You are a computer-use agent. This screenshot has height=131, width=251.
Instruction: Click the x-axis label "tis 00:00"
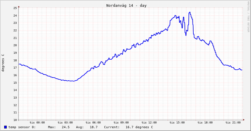pyautogui.click(x=37, y=123)
